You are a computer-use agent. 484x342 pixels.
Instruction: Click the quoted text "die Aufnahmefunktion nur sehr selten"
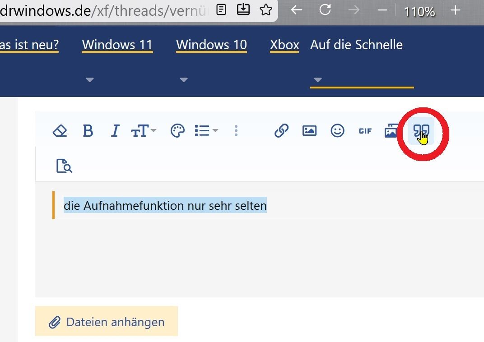(x=165, y=206)
